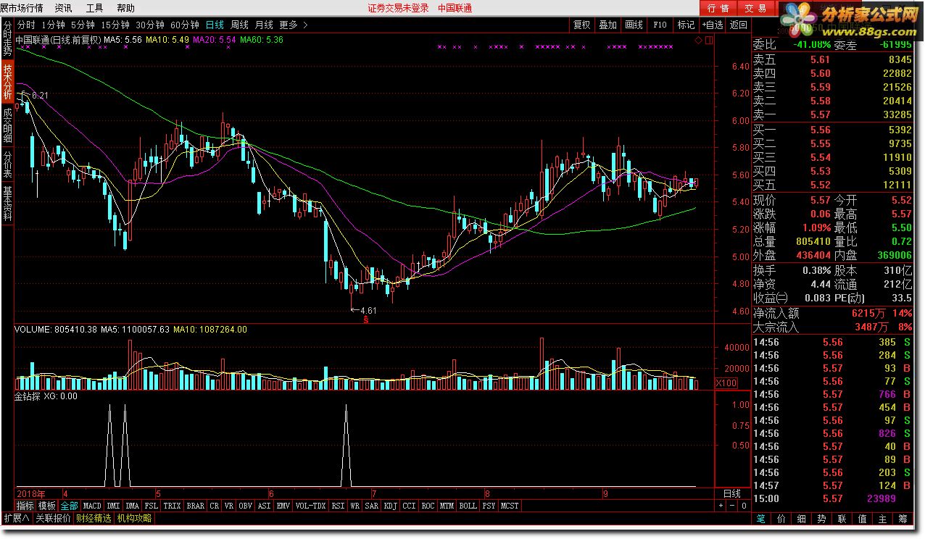This screenshot has width=925, height=539.
Task: Open the 帮助 menu
Action: tap(125, 8)
